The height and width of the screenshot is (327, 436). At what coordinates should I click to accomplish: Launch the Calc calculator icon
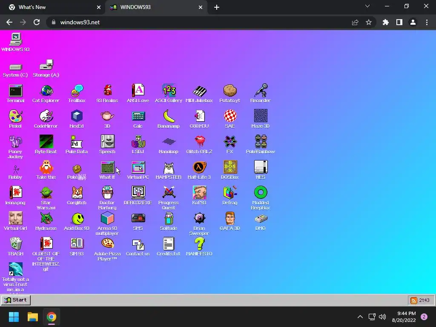click(x=138, y=116)
